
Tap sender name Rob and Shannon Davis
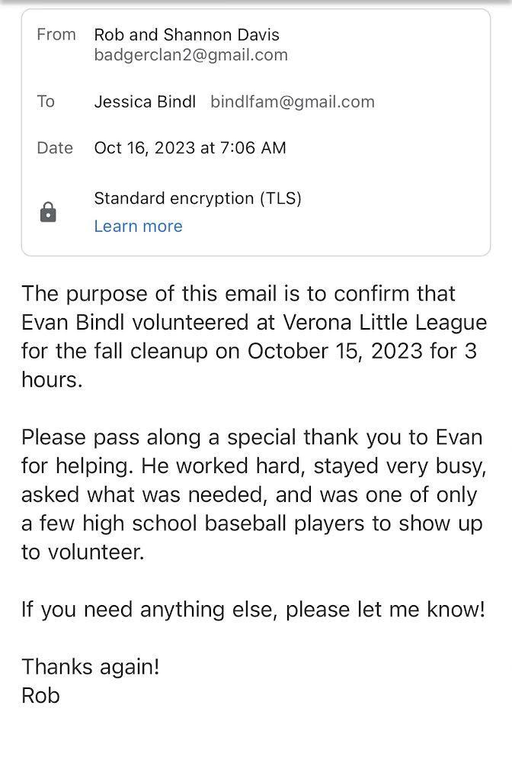[187, 34]
